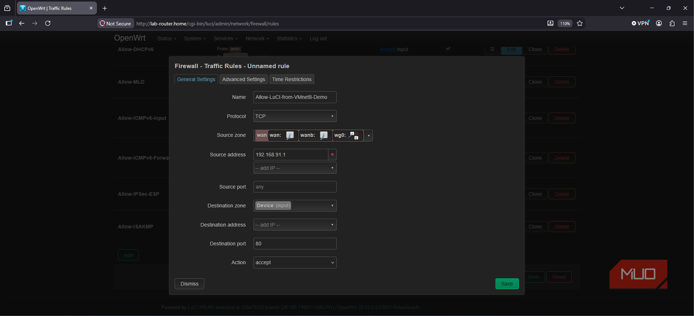Click the Destination port field
The width and height of the screenshot is (694, 316).
(295, 244)
